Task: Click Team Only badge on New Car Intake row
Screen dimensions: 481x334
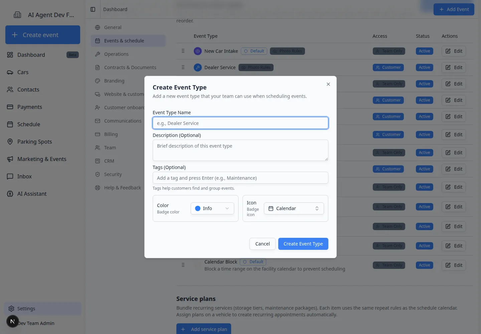Action: point(389,51)
